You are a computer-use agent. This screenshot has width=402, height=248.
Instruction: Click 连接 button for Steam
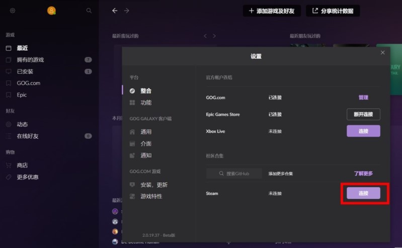point(363,193)
